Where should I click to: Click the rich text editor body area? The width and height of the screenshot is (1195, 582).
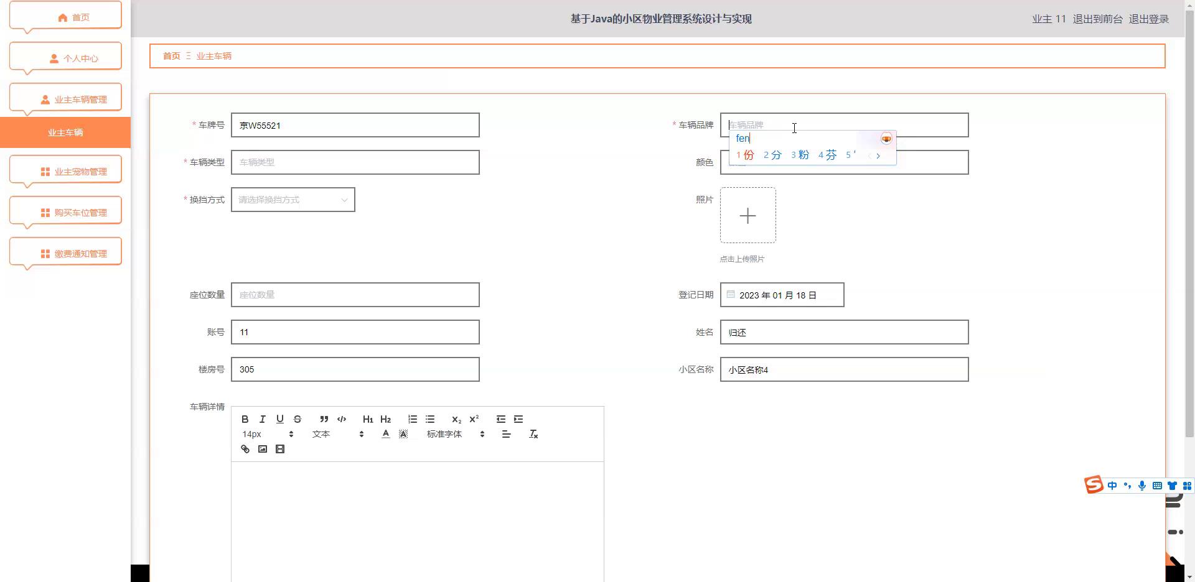tap(417, 521)
